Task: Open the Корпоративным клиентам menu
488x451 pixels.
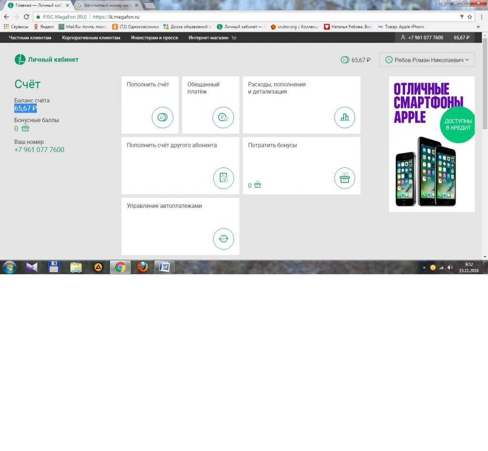Action: tap(91, 38)
